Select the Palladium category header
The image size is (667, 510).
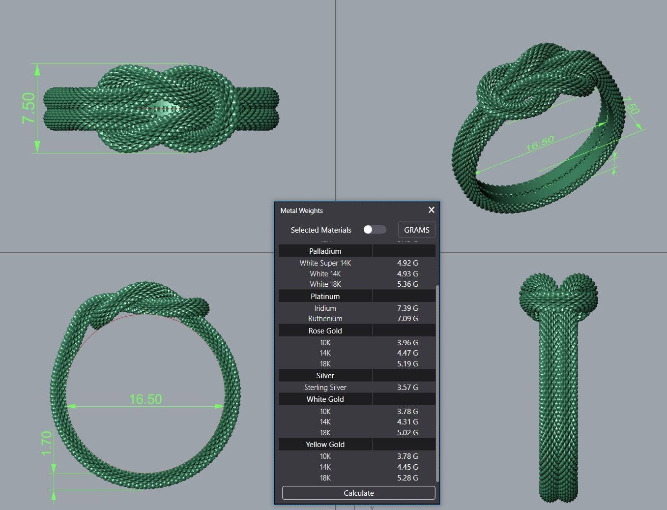point(357,251)
